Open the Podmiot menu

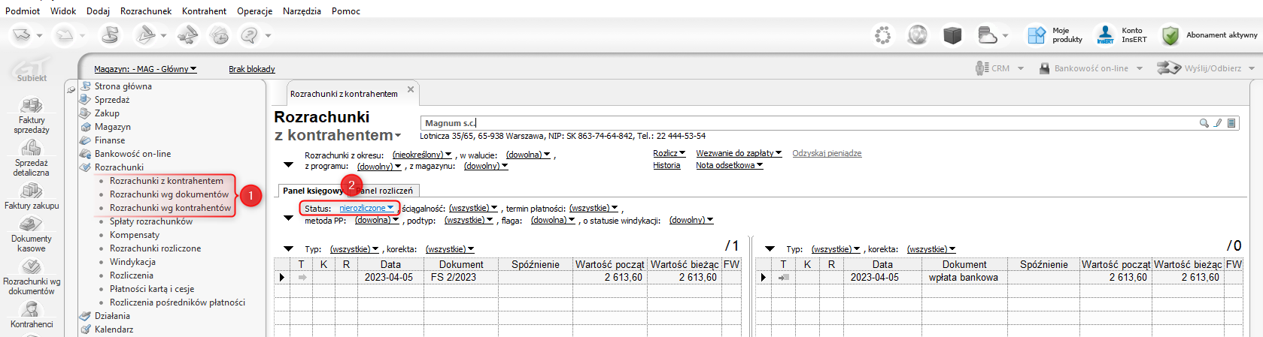pyautogui.click(x=23, y=11)
